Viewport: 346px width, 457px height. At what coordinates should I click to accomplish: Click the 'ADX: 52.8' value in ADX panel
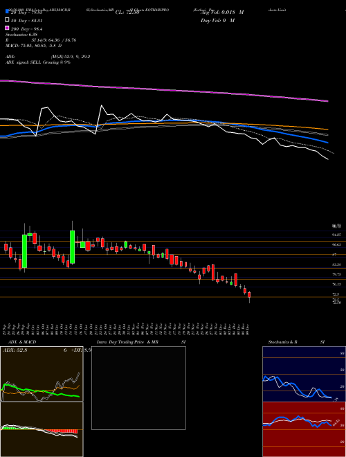(15, 350)
